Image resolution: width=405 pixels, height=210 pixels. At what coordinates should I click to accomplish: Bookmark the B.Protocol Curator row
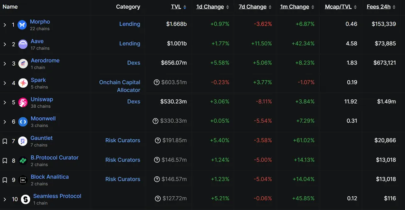[x=5, y=161]
